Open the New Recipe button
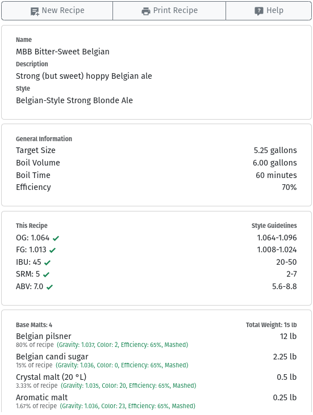The image size is (313, 415). [x=57, y=11]
